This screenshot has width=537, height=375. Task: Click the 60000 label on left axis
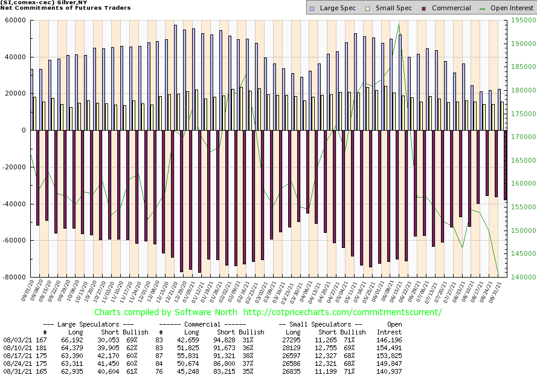click(15, 20)
